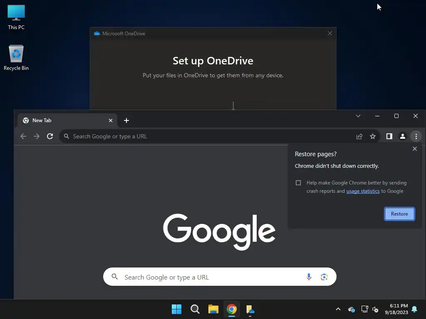Open the usage statistics link

click(363, 191)
